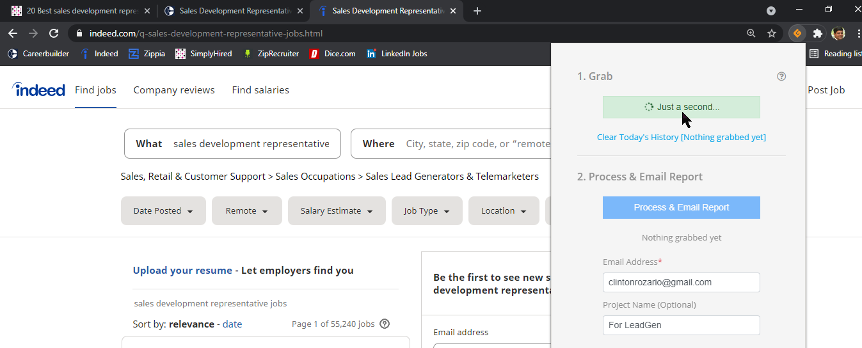The image size is (862, 348).
Task: Click the Project Name input field
Action: pyautogui.click(x=681, y=325)
